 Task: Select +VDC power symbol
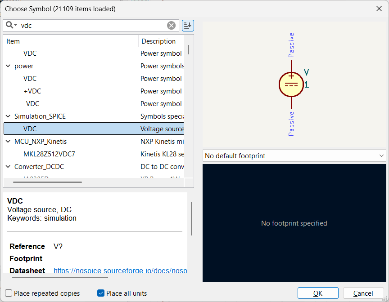coord(32,91)
